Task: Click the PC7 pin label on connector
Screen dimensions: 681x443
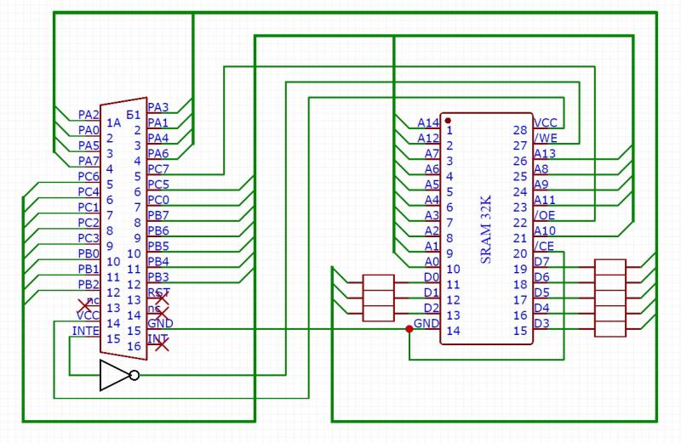Action: tap(158, 169)
